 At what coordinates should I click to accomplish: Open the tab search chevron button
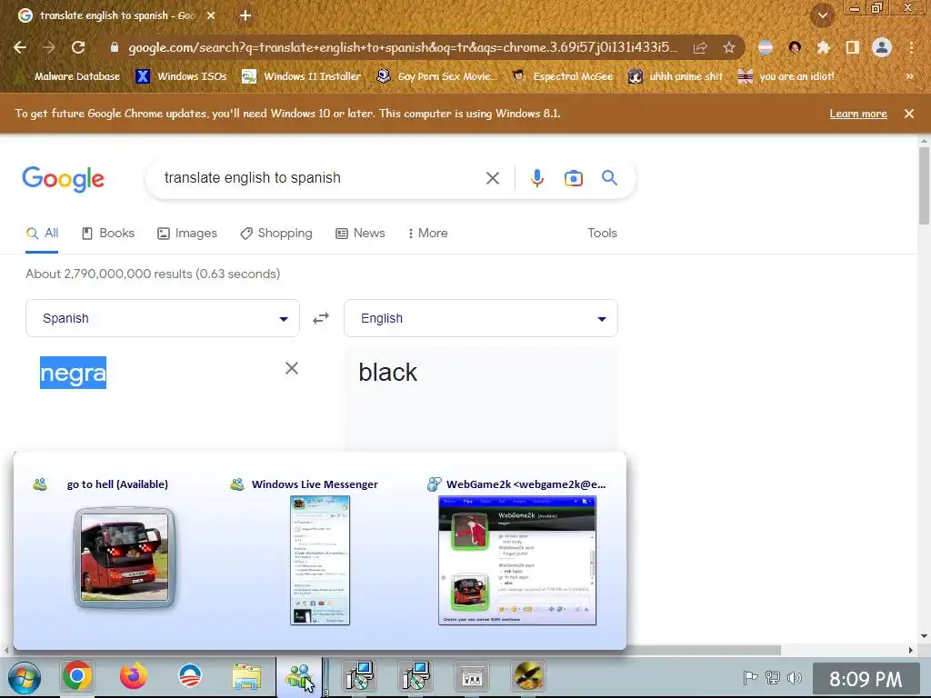pyautogui.click(x=823, y=15)
